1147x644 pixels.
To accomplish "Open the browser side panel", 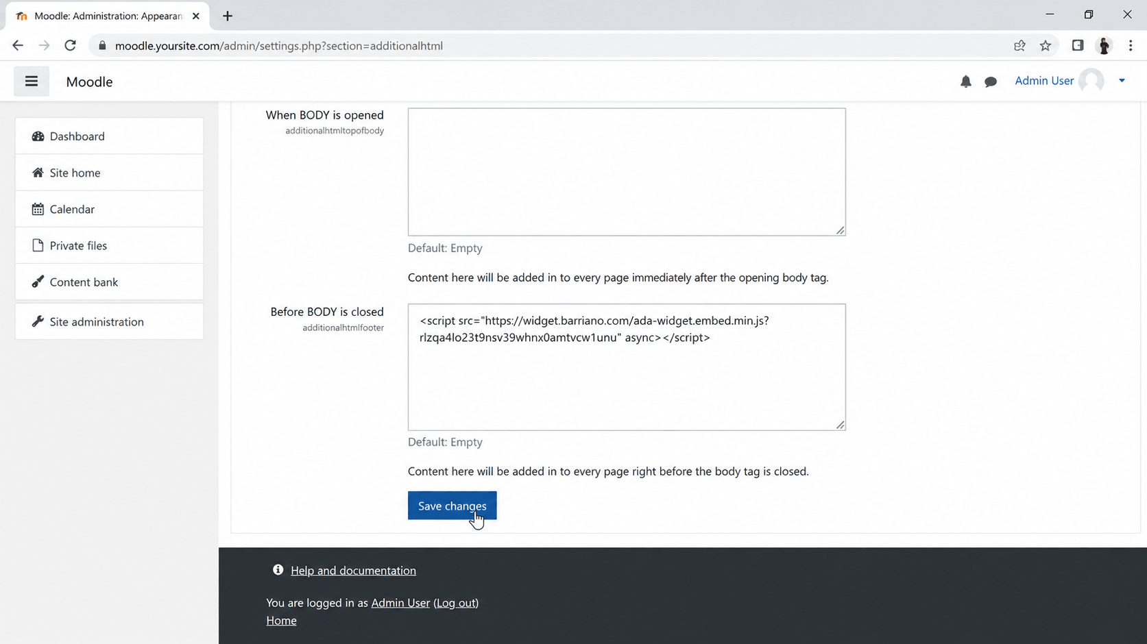I will pyautogui.click(x=1078, y=46).
